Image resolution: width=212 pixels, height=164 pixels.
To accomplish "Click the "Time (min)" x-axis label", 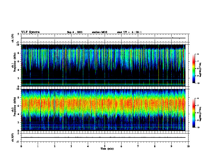I will pyautogui.click(x=107, y=149).
